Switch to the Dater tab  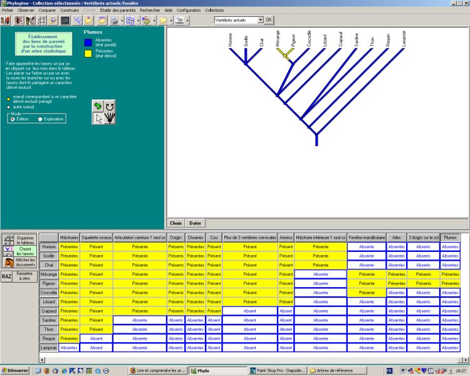tap(196, 222)
